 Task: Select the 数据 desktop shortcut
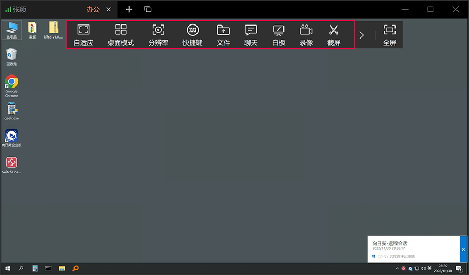pos(32,30)
